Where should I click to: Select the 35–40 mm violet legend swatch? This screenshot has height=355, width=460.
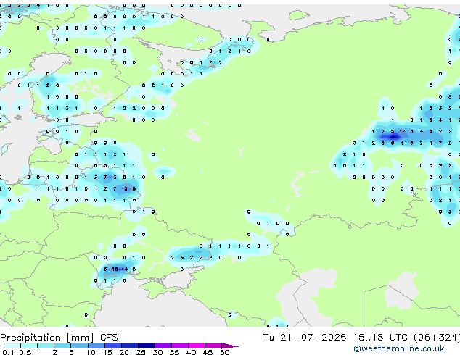click(x=179, y=346)
